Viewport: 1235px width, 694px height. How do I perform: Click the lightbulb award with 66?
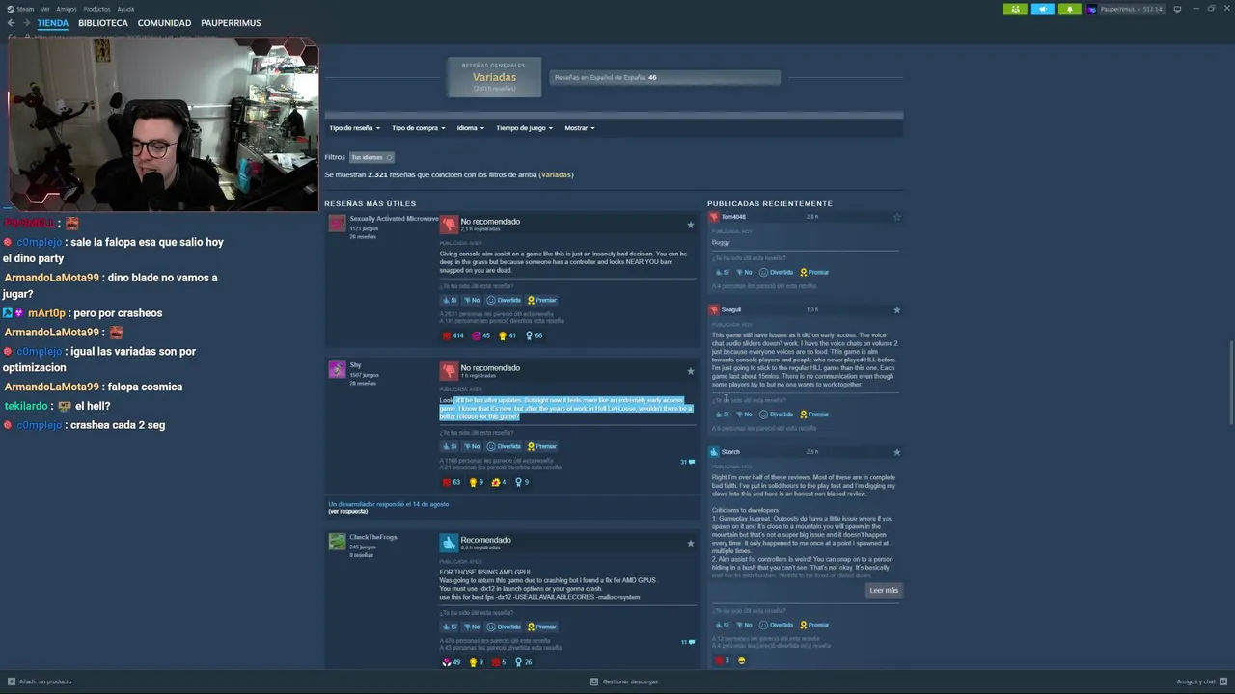coord(534,335)
